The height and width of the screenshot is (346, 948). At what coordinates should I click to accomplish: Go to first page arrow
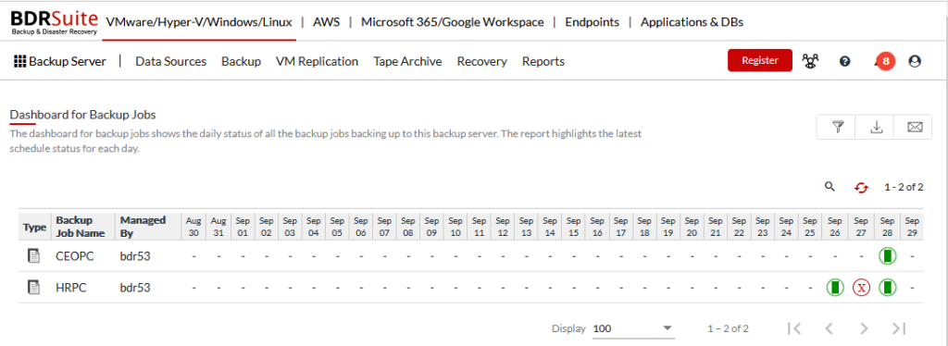795,328
